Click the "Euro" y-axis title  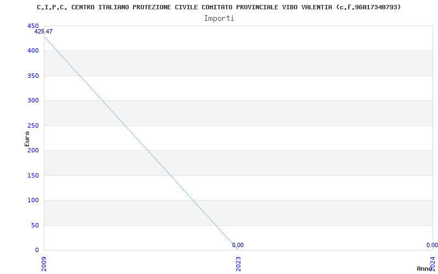[27, 139]
